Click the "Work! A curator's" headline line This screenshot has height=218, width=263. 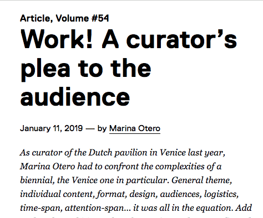(129, 39)
